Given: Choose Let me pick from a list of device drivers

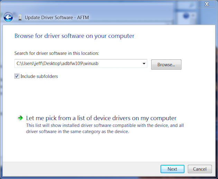Looking at the screenshot, I should 101,118.
